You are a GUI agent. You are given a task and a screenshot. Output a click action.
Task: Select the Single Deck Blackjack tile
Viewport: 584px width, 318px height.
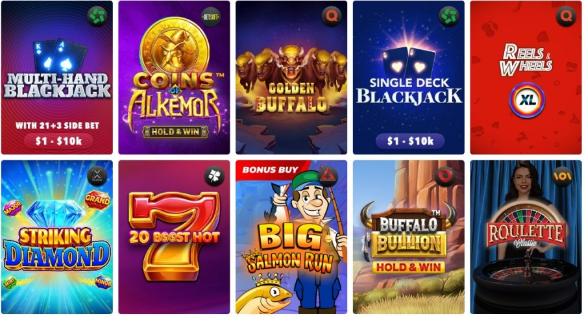(409, 77)
